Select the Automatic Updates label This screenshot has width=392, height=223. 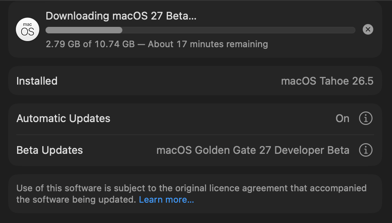63,119
